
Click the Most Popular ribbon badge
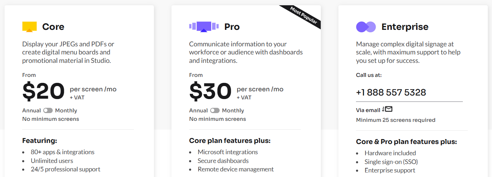click(x=304, y=17)
